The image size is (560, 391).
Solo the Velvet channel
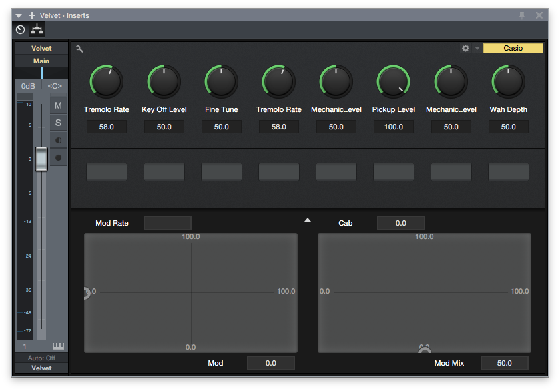click(58, 123)
